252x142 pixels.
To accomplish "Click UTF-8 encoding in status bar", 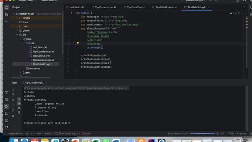I will (230, 134).
